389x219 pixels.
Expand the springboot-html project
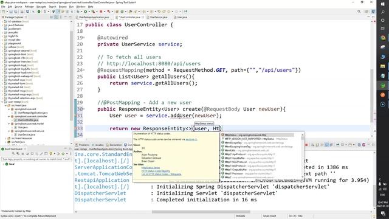pyautogui.click(x=2, y=54)
